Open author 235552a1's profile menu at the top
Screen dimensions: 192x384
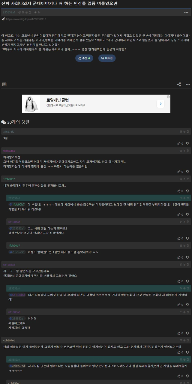click(x=9, y=12)
